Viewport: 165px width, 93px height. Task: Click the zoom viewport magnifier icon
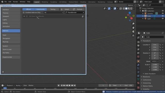(133, 24)
